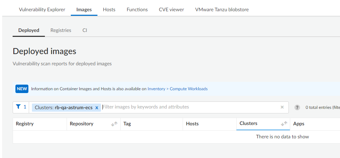Image resolution: width=340 pixels, height=158 pixels.
Task: Select the Deployed sub-tab
Action: pyautogui.click(x=29, y=30)
